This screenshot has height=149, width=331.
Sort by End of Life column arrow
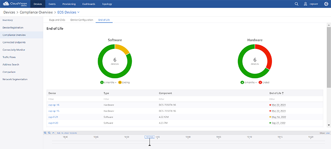pyautogui.click(x=283, y=93)
